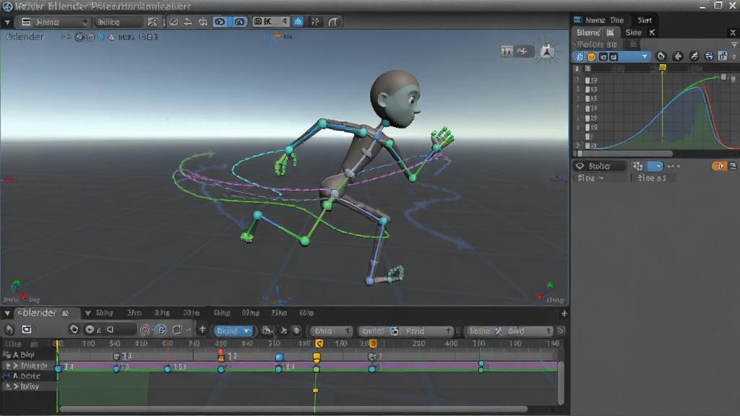740x416 pixels.
Task: Toggle the second channel checkbox in the graph list
Action: pos(588,90)
